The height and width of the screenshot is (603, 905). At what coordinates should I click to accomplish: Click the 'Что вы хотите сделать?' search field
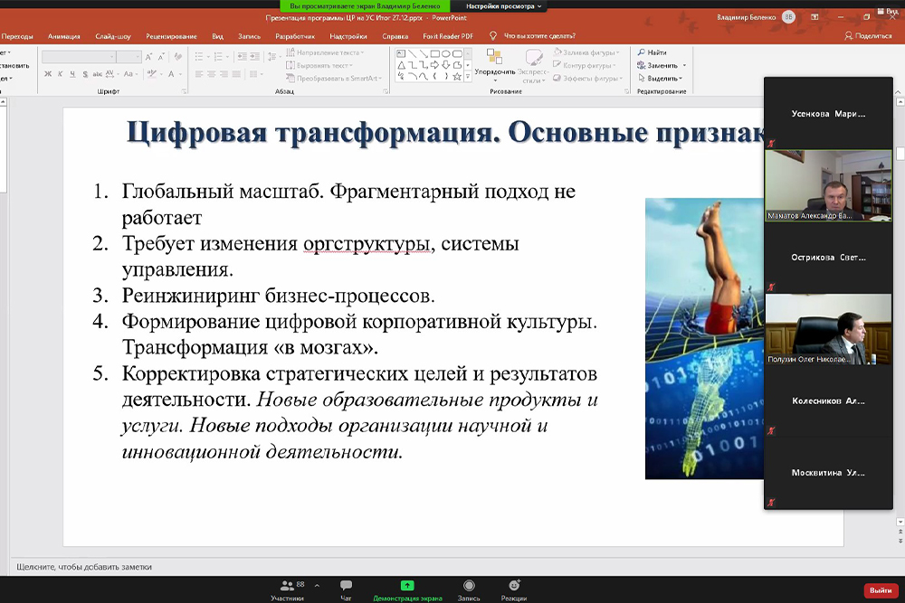pos(538,36)
